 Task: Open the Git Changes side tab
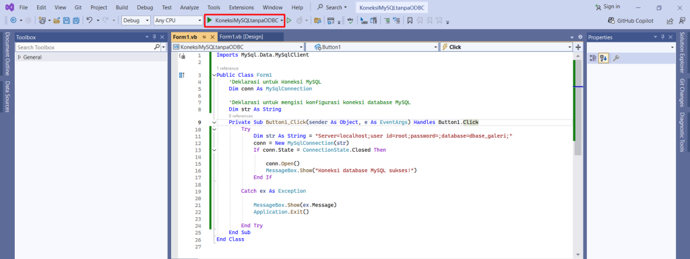click(682, 93)
